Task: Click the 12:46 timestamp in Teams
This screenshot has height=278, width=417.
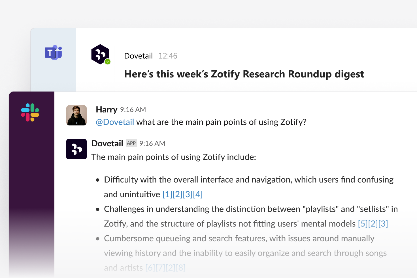Action: point(168,56)
